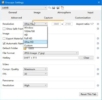102x100 pixels.
Task: Click the help icon on the Default Folder row
Action: coord(98,48)
